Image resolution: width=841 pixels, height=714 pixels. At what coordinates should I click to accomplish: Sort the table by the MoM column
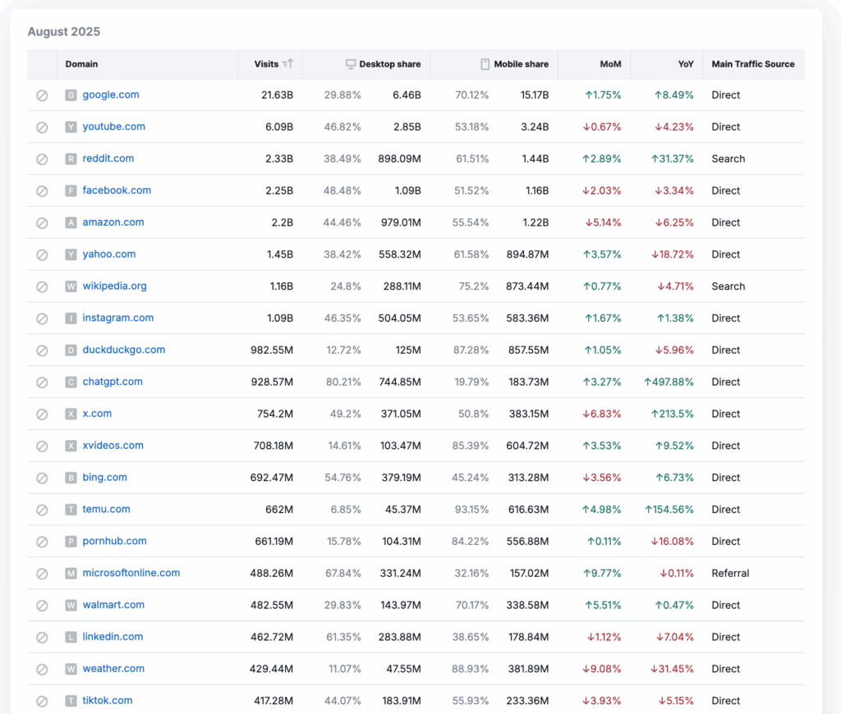pos(610,64)
